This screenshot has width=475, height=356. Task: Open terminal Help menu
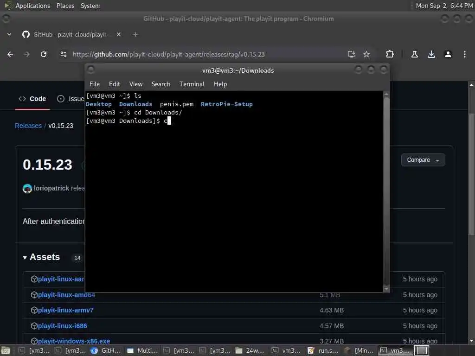[x=220, y=84]
